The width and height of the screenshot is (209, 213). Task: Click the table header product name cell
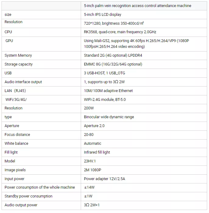(144, 6)
